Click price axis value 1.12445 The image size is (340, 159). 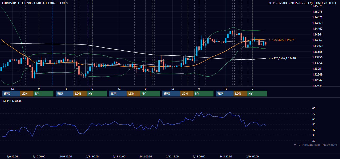click(317, 86)
